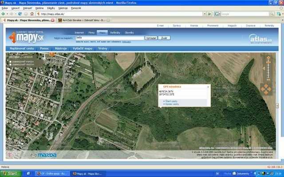Open Pomoc in blue toolbar
This screenshot has height=177, width=284.
point(44,48)
